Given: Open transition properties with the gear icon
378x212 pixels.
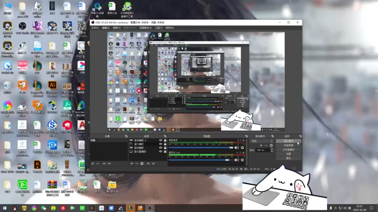Looking at the screenshot, I should (x=271, y=146).
